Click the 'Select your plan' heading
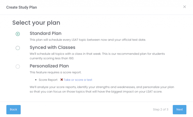The width and height of the screenshot is (193, 117). pos(36,23)
